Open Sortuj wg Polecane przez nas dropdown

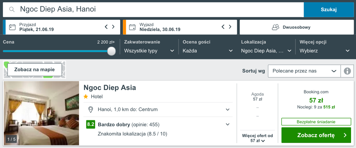(305, 71)
